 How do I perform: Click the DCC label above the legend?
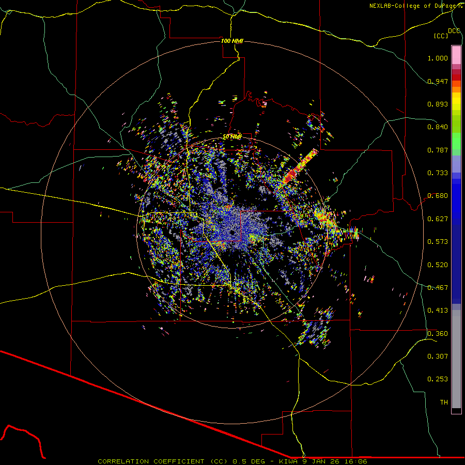tap(454, 31)
